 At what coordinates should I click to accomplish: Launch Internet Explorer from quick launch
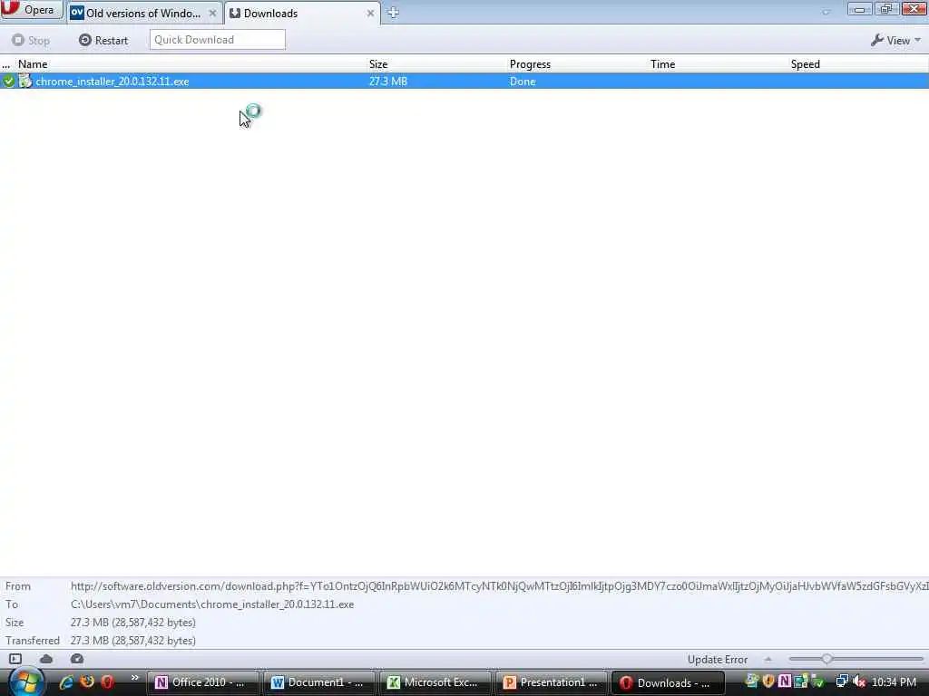[66, 681]
